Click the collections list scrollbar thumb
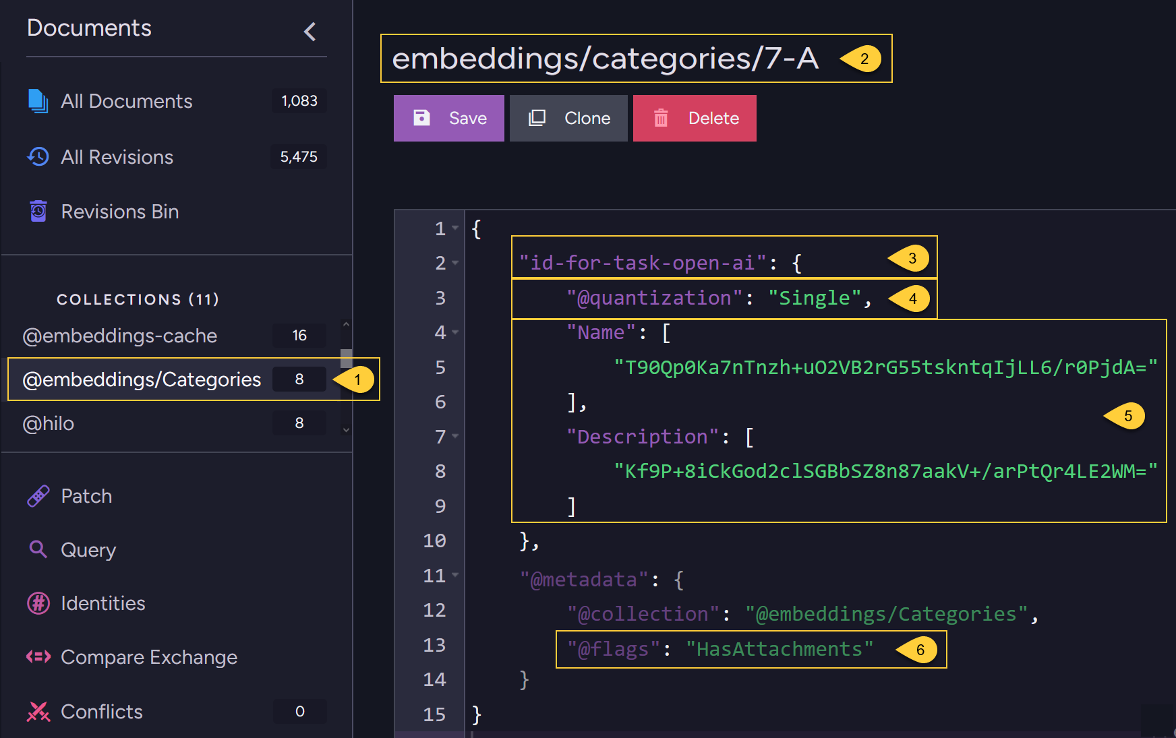Screen dimensions: 1176x738 pos(346,358)
